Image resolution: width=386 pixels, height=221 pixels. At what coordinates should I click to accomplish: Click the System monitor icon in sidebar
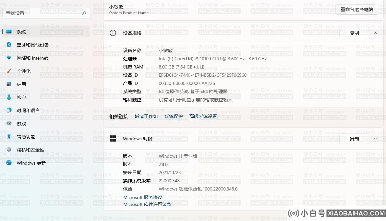[x=9, y=31]
